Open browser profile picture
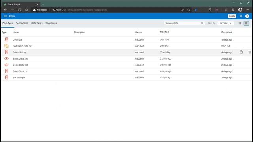This screenshot has height=142, width=253. click(x=240, y=10)
